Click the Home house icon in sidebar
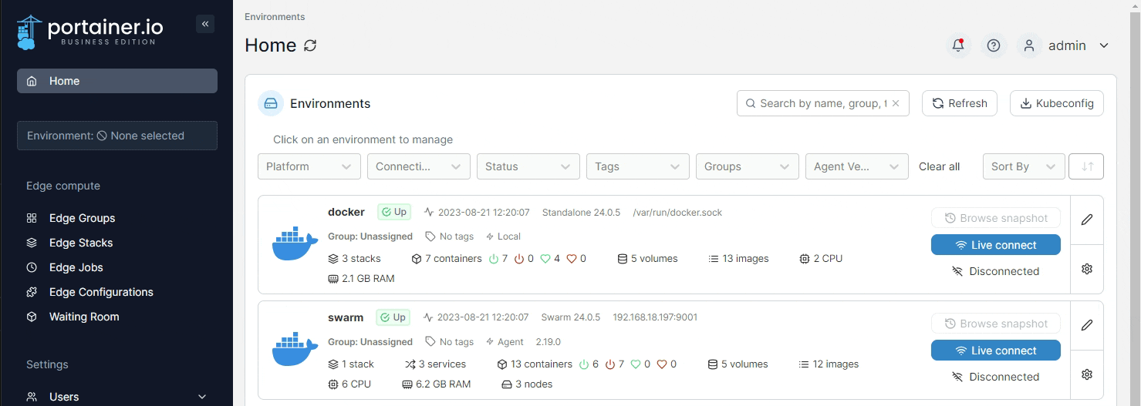Screen dimensions: 1141x406 32,81
